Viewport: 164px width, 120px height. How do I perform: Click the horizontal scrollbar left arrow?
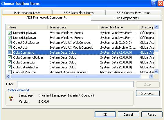[8, 77]
